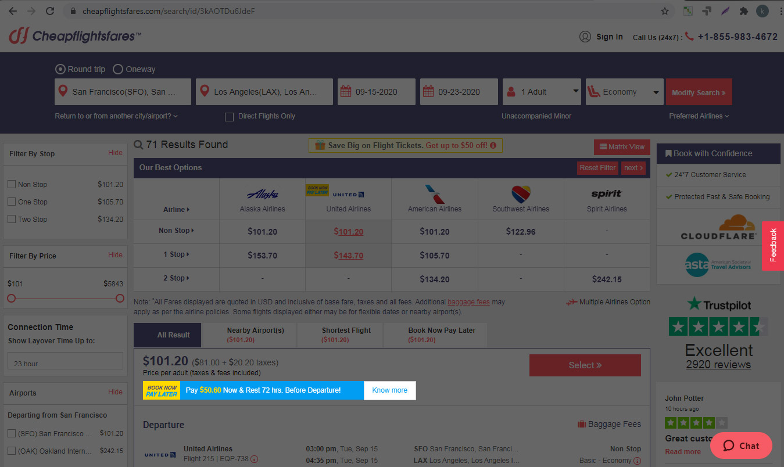Check the (OAK) Oakland airport box
This screenshot has width=784, height=467.
click(12, 451)
